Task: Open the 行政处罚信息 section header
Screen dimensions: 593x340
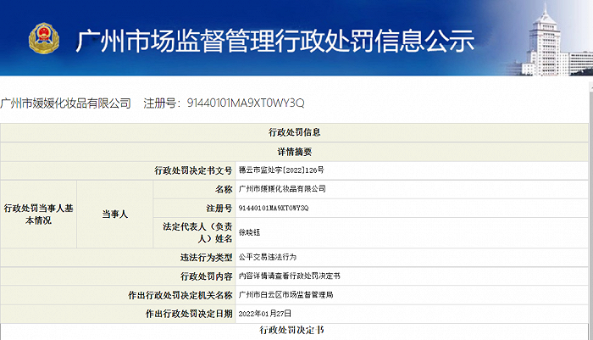Action: [x=295, y=133]
